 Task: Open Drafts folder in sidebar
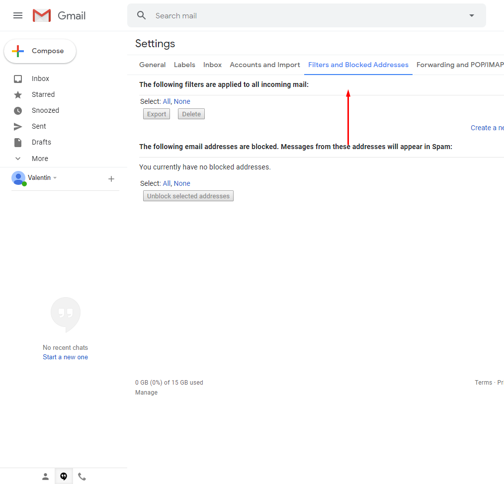(41, 142)
